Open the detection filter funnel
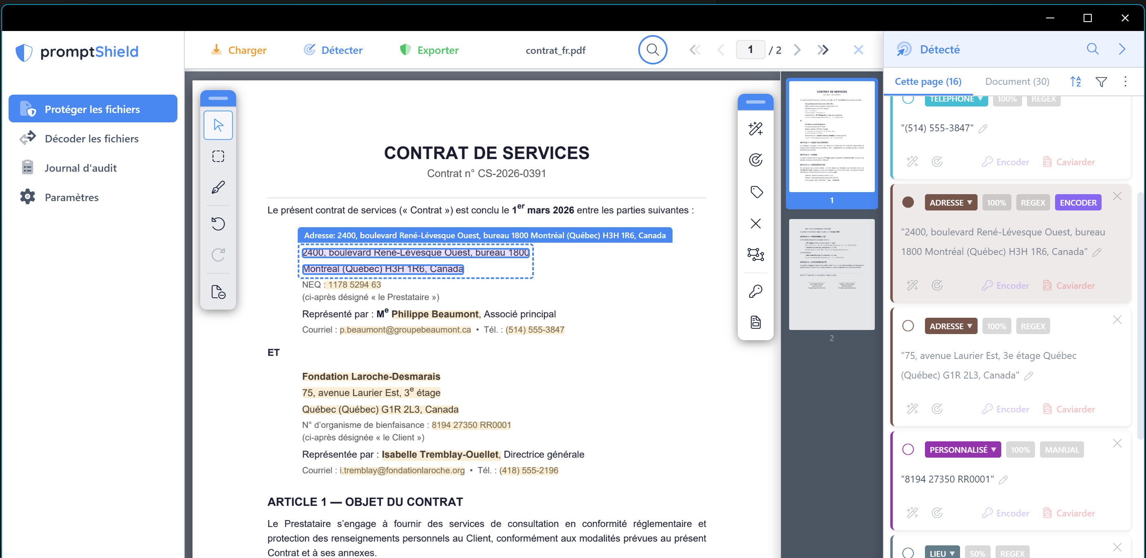Image resolution: width=1146 pixels, height=558 pixels. [1102, 82]
